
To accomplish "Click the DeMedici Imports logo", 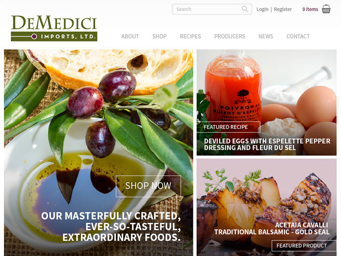I will tap(54, 28).
